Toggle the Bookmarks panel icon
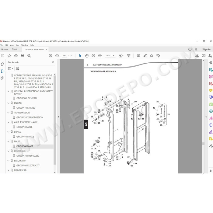This screenshot has width=213, height=213. [2, 71]
